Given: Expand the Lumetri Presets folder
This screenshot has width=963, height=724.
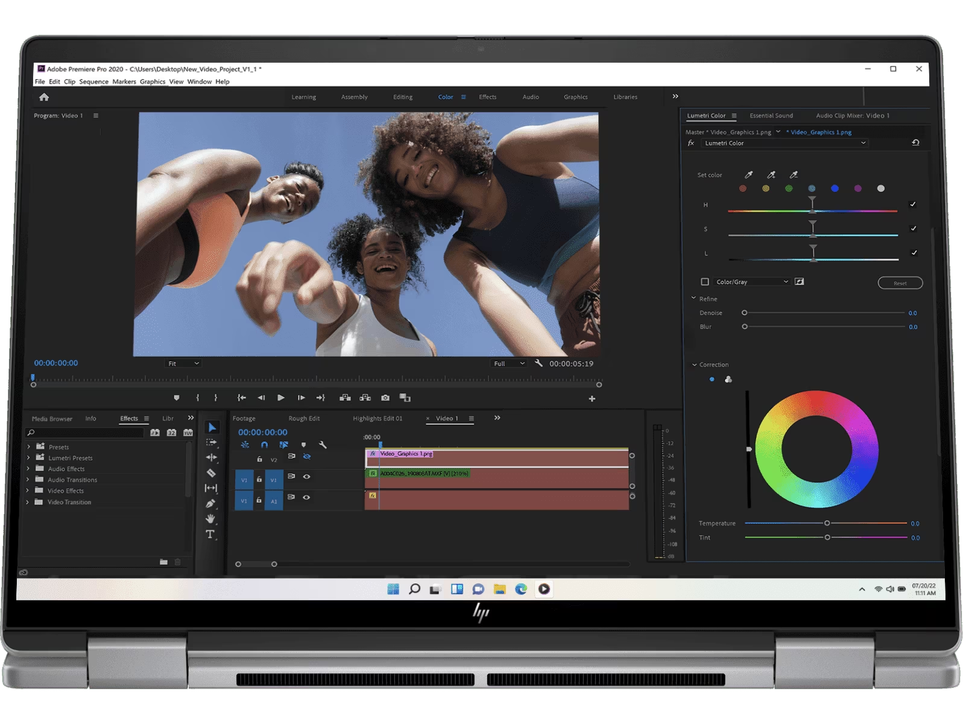Looking at the screenshot, I should coord(28,458).
